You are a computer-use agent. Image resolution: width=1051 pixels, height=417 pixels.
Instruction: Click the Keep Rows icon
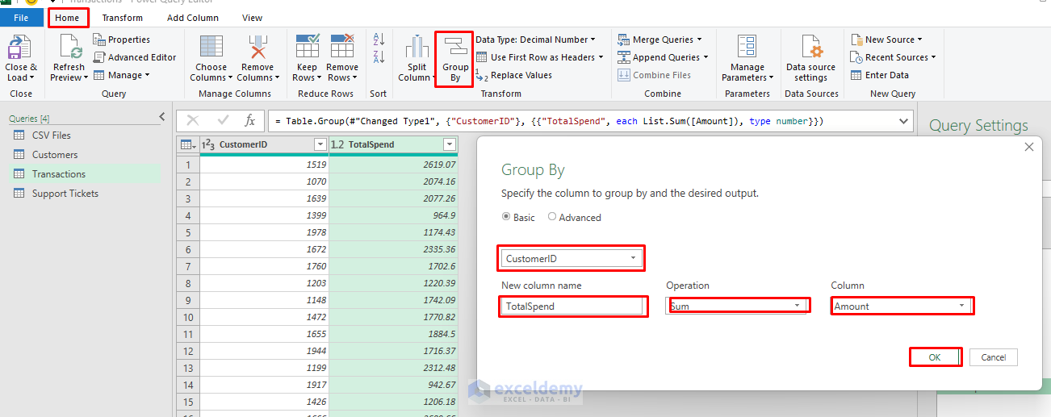(308, 47)
